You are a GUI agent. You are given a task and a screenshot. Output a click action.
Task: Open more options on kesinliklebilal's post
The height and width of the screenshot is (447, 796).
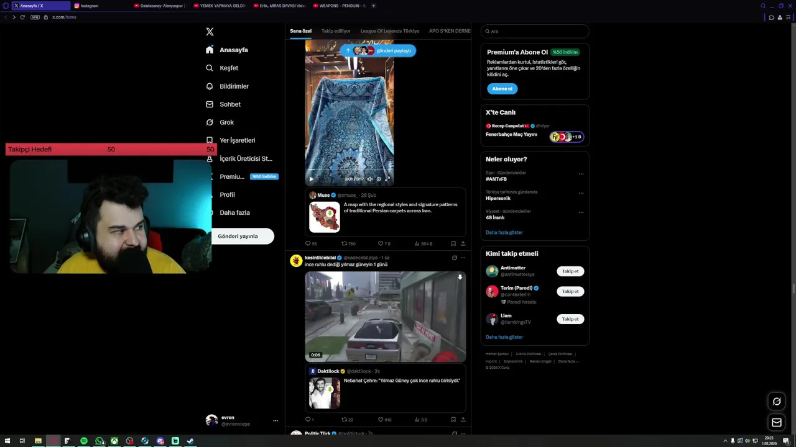pos(463,258)
